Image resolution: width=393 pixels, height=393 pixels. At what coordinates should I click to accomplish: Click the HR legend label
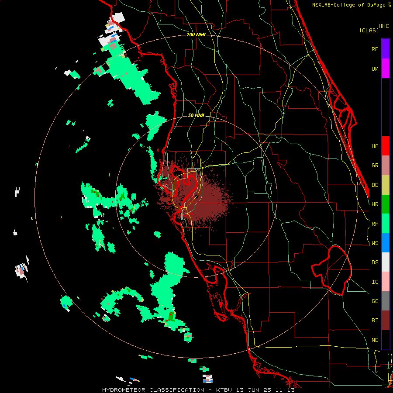(375, 204)
